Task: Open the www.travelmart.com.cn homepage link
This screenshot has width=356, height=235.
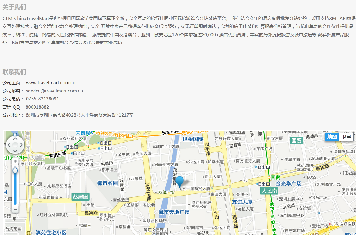Action: click(x=50, y=83)
